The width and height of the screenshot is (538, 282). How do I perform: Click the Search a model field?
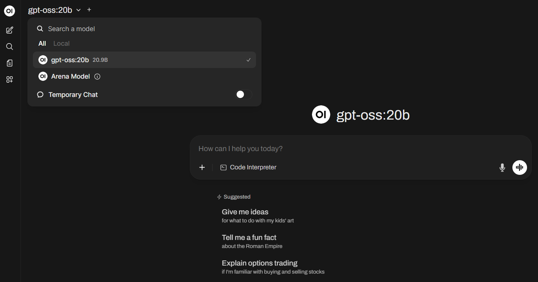click(x=146, y=29)
